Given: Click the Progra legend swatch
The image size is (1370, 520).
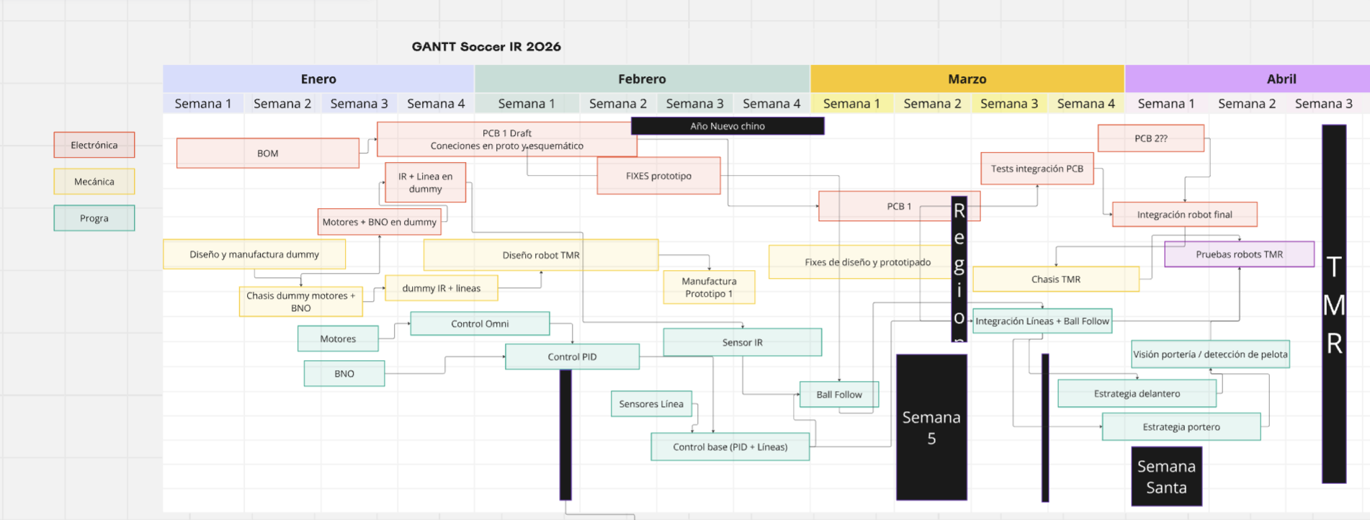Looking at the screenshot, I should click(x=94, y=218).
